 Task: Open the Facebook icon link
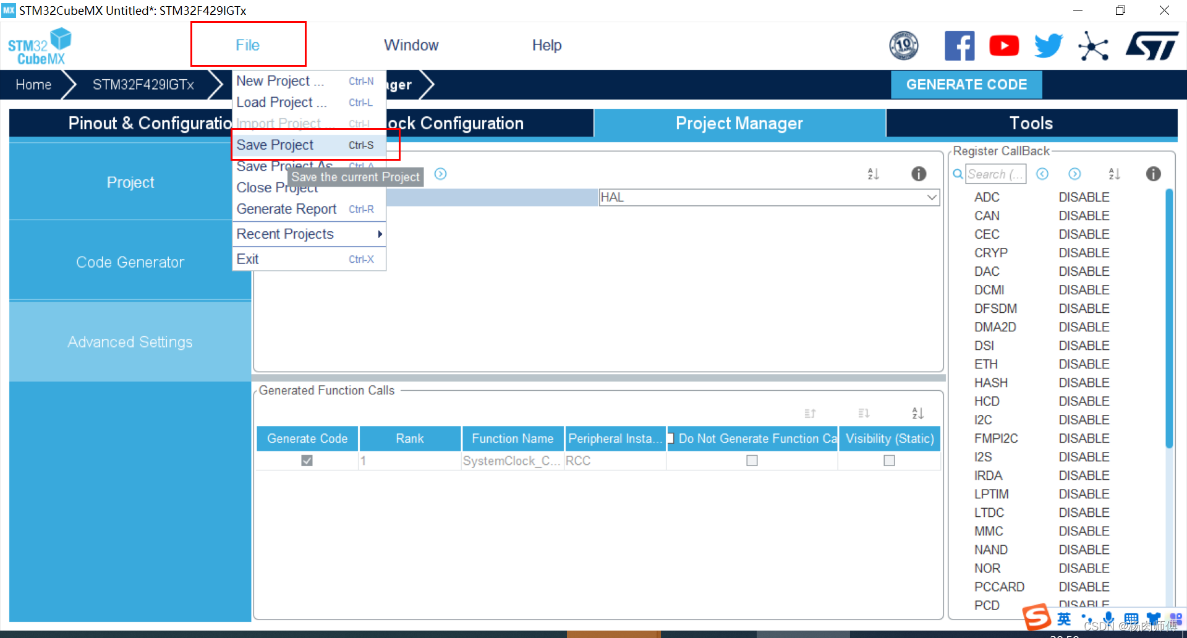(959, 46)
